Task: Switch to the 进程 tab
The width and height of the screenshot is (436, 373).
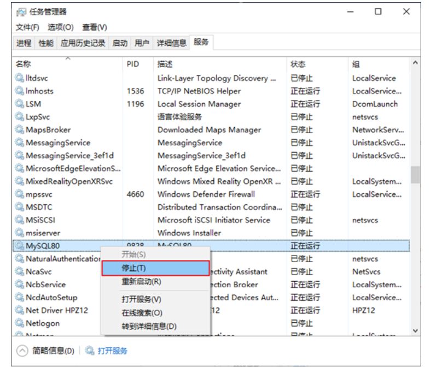Action: [x=24, y=43]
